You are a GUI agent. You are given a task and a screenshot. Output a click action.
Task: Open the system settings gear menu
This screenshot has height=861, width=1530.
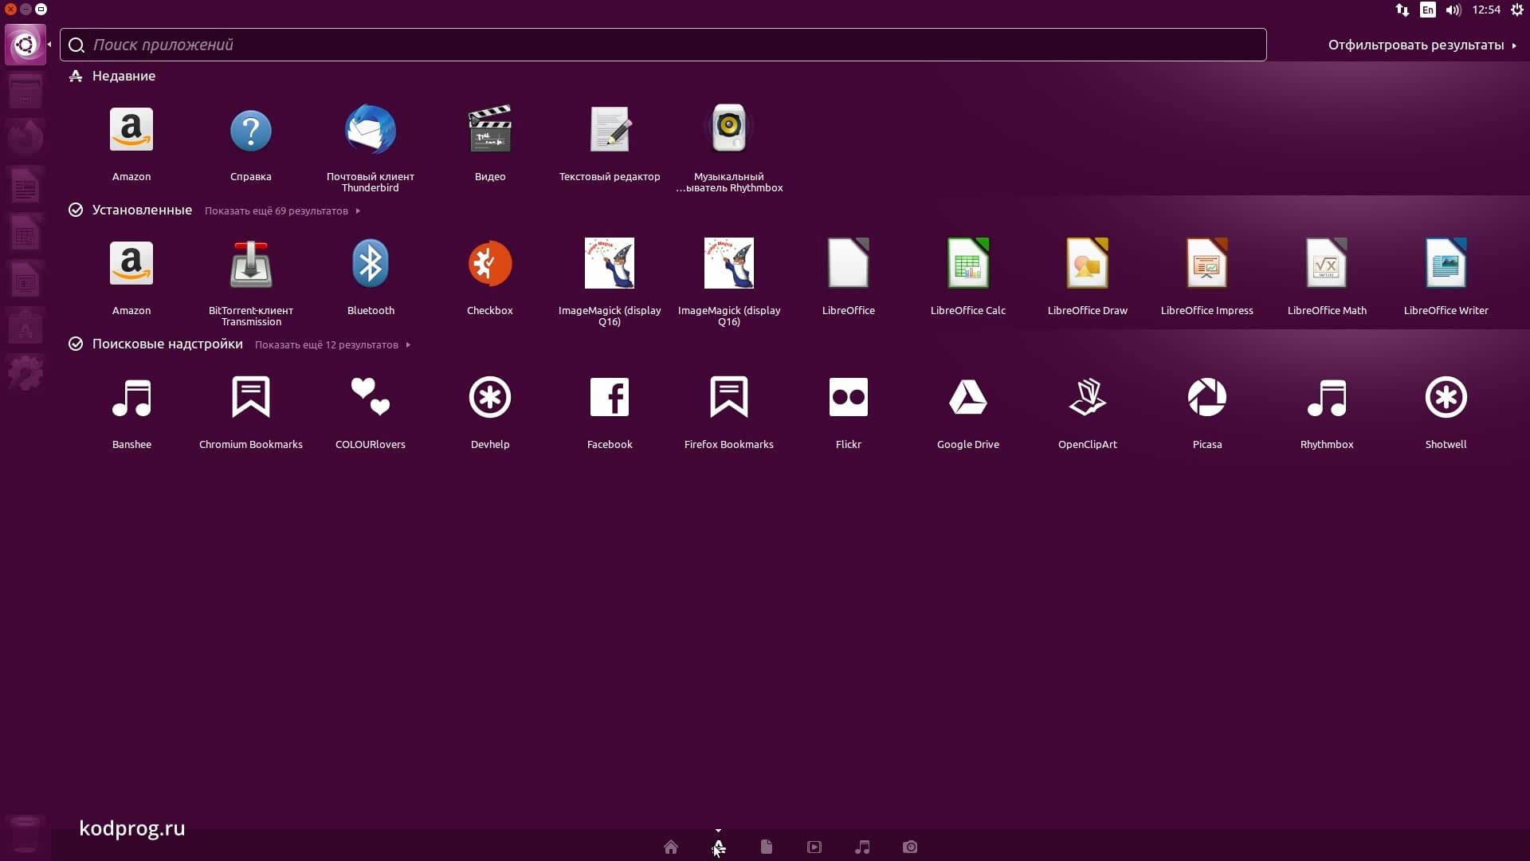click(1516, 10)
